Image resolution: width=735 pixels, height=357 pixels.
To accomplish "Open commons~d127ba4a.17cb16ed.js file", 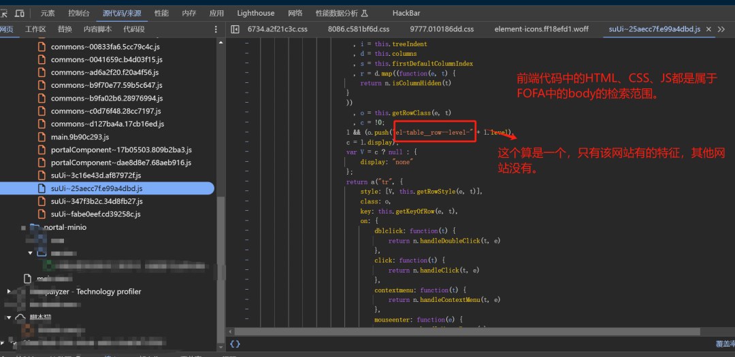I will pos(107,124).
